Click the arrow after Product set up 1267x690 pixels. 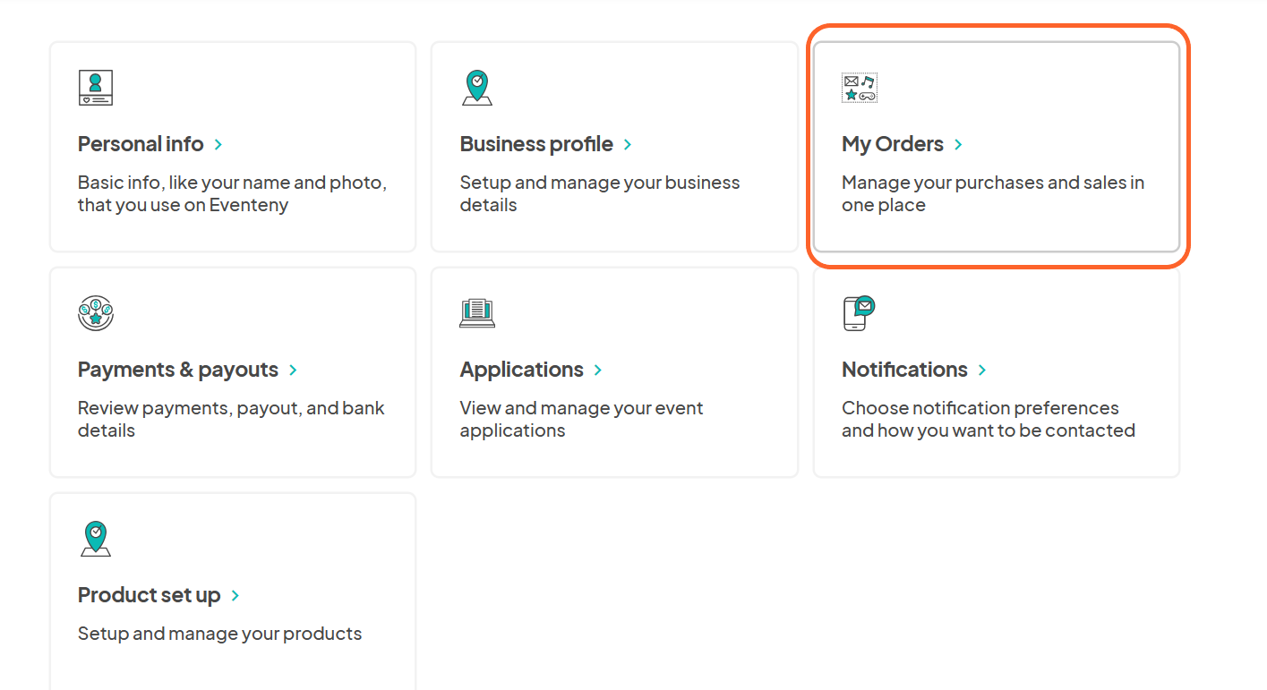point(235,595)
